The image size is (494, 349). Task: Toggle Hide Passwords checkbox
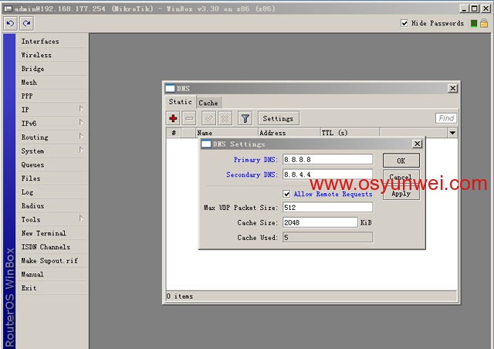point(404,23)
